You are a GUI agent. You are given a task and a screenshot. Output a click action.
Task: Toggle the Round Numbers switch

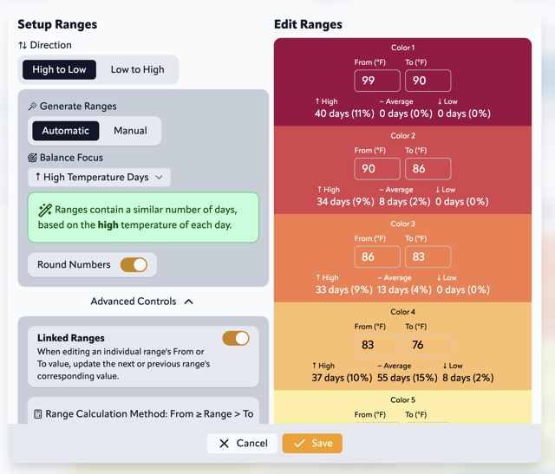(134, 265)
